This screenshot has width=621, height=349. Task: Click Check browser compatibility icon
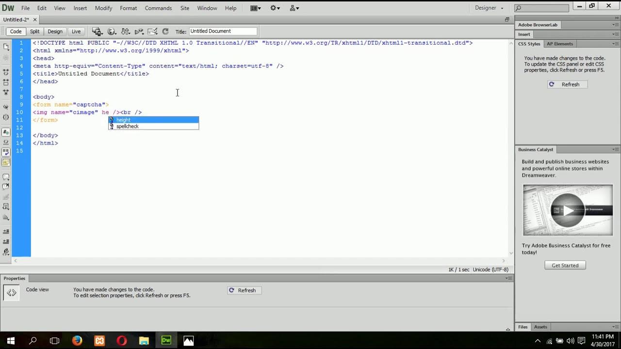pyautogui.click(x=152, y=32)
